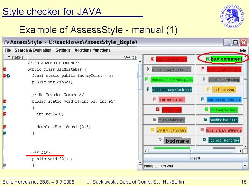Screen dimensions: 249x186
Task: Select the 'multi-statement' mistake button
Action: point(169,120)
